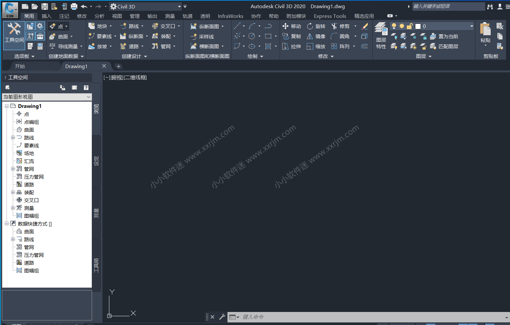Click the Undo arrow icon
510x325 pixels.
[84, 7]
